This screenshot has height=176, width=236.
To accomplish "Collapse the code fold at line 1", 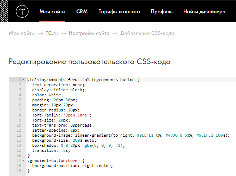I will click(23, 80).
